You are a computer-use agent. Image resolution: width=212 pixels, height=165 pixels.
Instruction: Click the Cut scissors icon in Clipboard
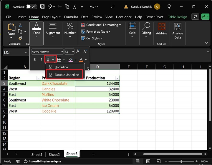[x=20, y=25]
